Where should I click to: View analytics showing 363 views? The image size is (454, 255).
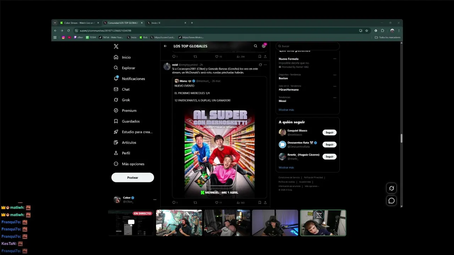click(x=240, y=203)
